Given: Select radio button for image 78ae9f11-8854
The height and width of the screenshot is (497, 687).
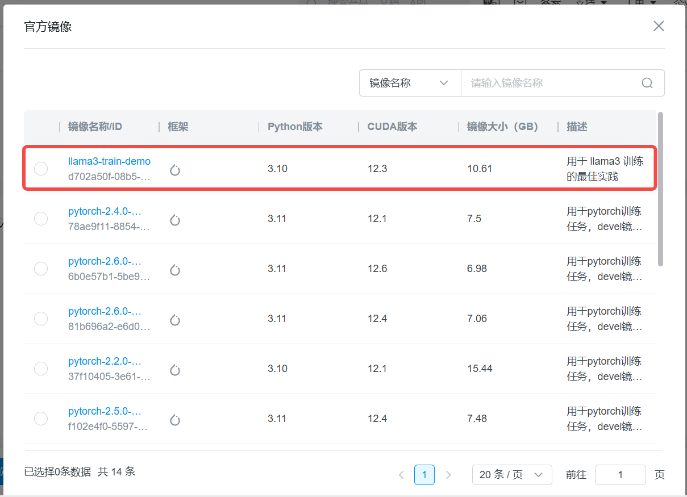Looking at the screenshot, I should point(41,219).
